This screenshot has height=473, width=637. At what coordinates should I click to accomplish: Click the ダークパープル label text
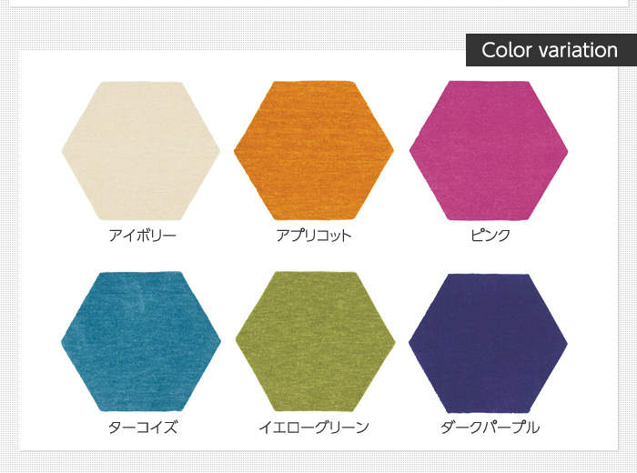pyautogui.click(x=490, y=428)
